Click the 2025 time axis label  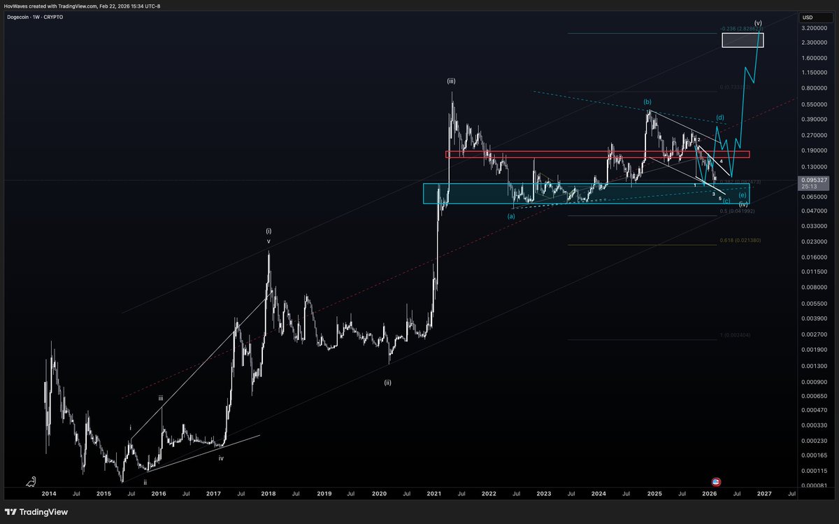pyautogui.click(x=654, y=493)
